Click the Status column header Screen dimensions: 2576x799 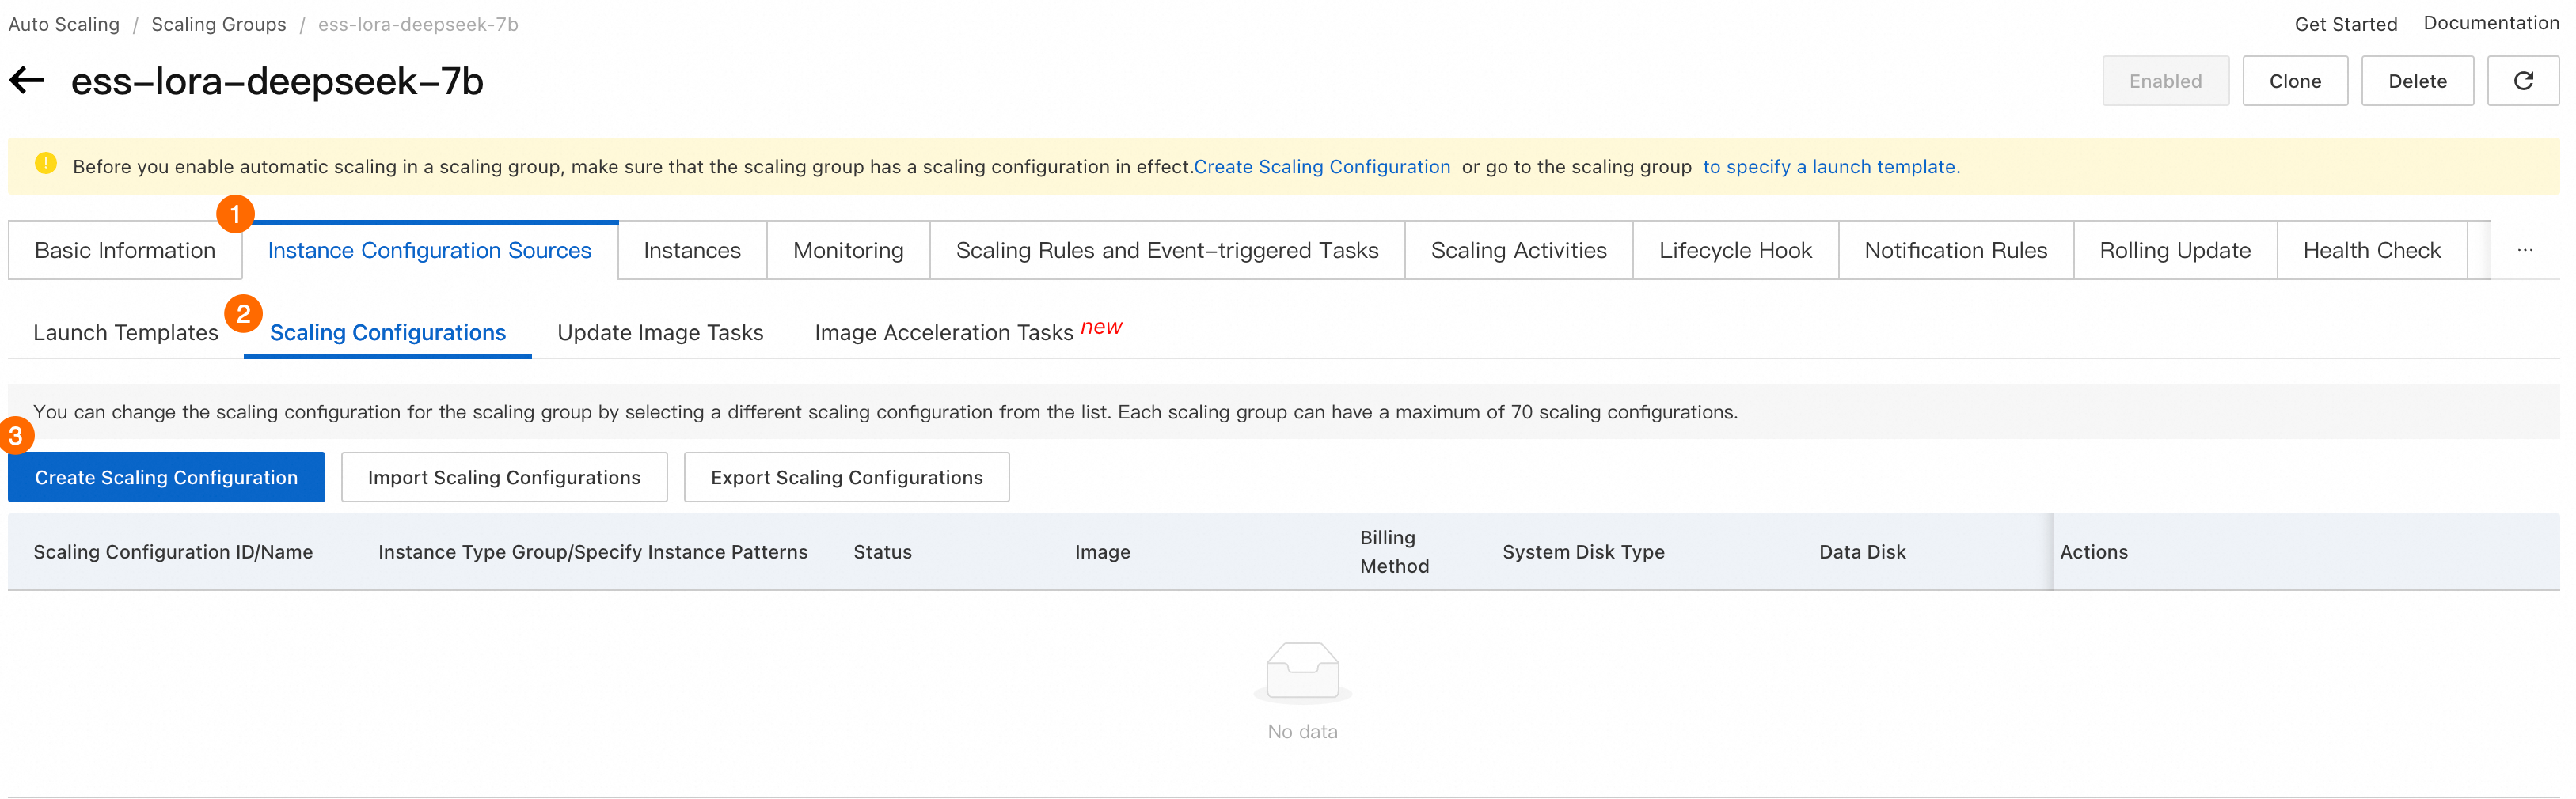pyautogui.click(x=882, y=552)
